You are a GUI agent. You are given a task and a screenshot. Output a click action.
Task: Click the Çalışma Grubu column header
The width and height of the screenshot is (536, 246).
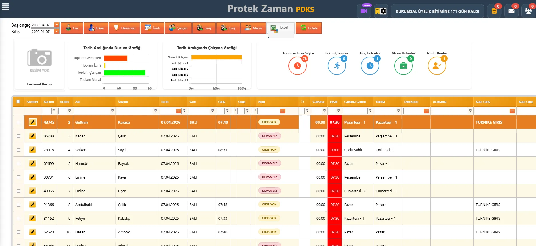355,102
